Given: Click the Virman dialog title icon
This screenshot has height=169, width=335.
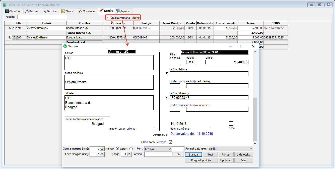Looking at the screenshot, I should click(x=65, y=46).
